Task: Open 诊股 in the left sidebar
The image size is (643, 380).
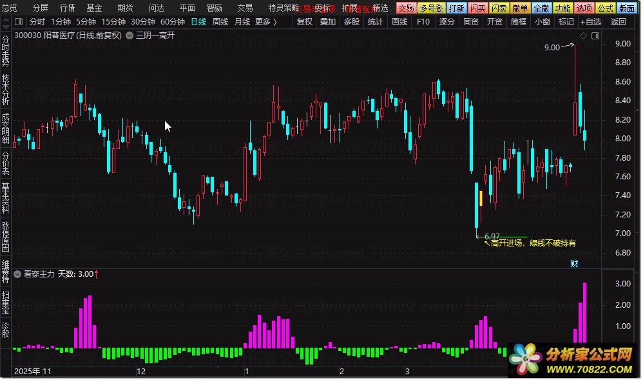Action: tap(5, 330)
